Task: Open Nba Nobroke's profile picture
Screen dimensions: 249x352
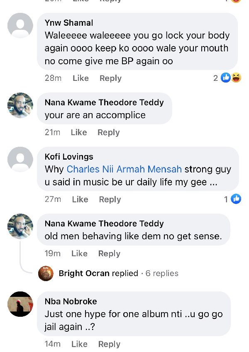Action: tap(20, 304)
